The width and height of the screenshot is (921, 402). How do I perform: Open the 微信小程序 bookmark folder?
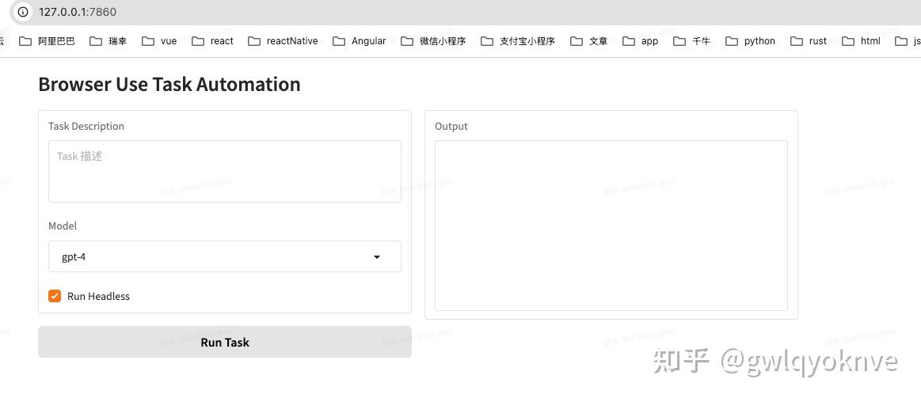433,41
